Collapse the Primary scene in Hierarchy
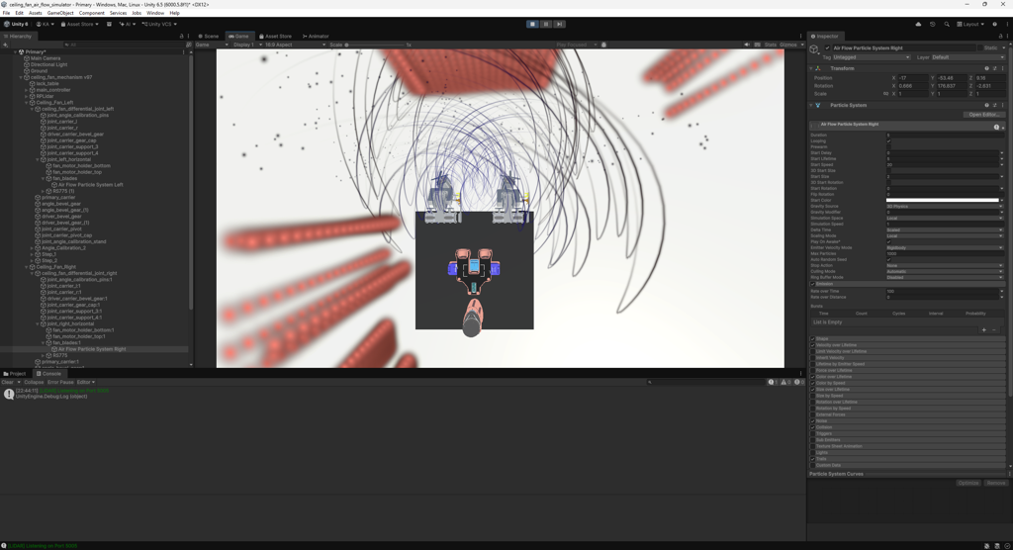Viewport: 1013px width, 550px height. pyautogui.click(x=16, y=51)
